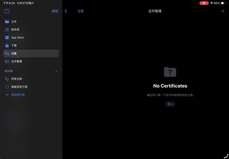Click the 证书管理 page title

[155, 11]
